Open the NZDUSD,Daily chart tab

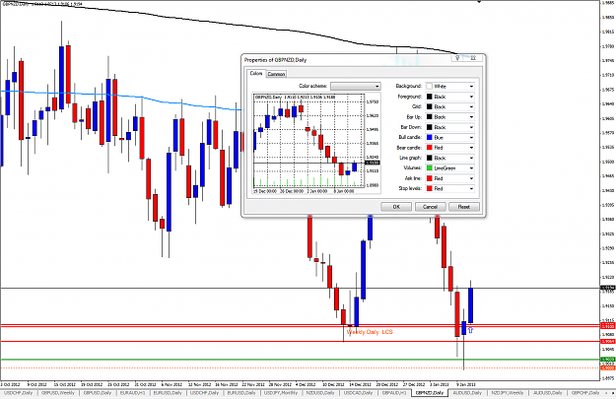click(x=320, y=393)
